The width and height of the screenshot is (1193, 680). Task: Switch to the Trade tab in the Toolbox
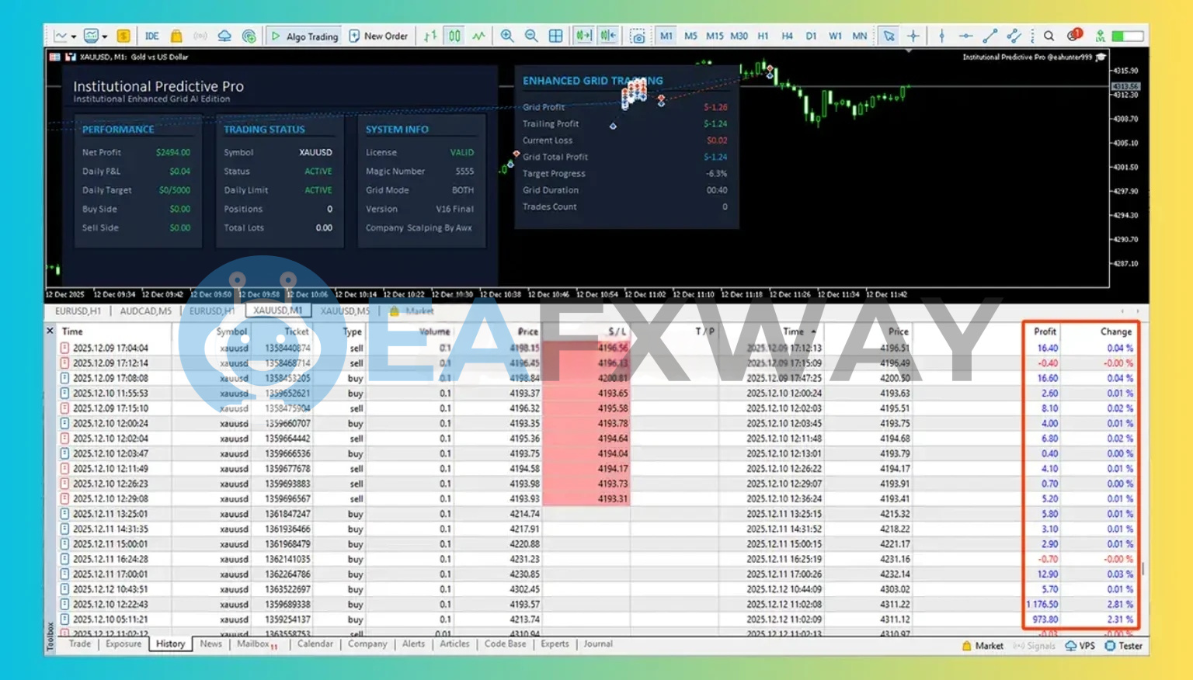[x=80, y=644]
